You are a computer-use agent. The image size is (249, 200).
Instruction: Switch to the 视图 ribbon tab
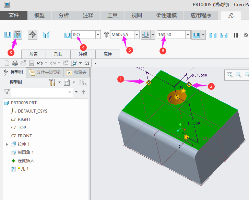pos(137,15)
